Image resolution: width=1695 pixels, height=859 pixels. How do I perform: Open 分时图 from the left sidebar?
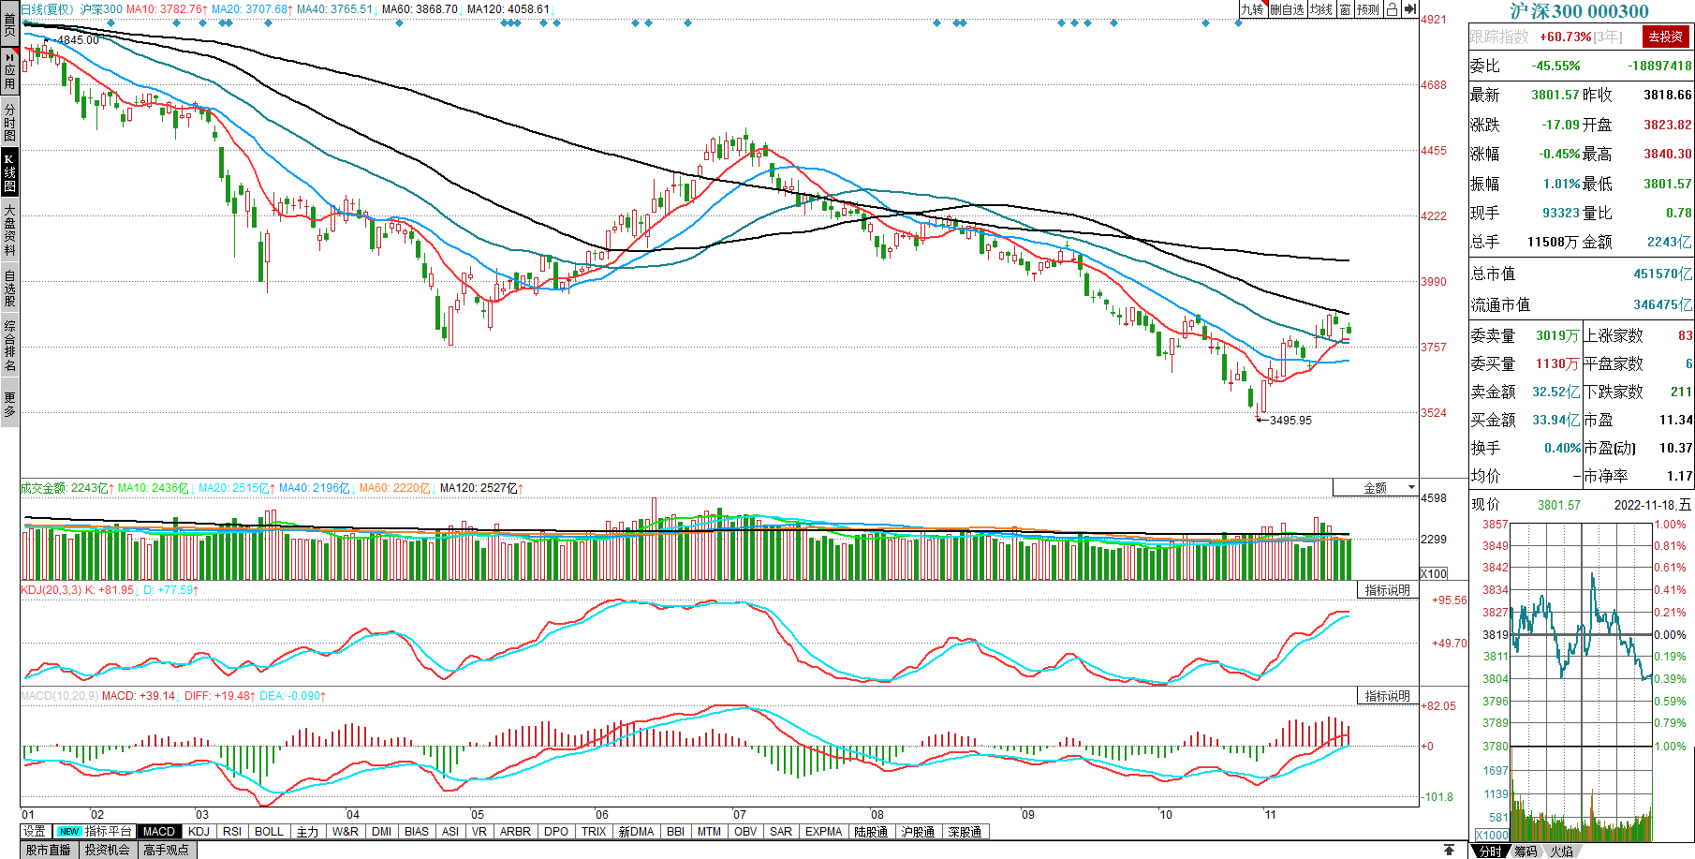click(x=9, y=122)
